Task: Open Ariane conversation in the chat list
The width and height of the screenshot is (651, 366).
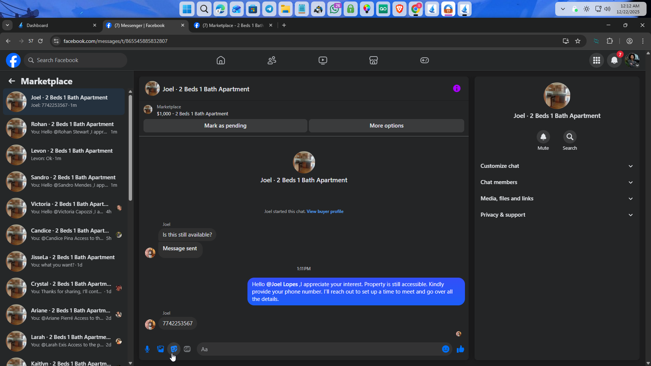Action: click(x=64, y=314)
